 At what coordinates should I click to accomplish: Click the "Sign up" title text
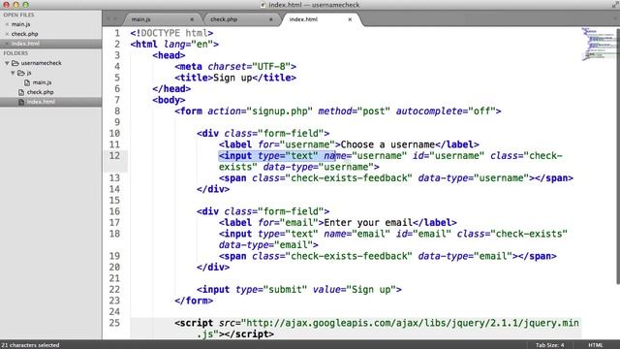tap(232, 78)
